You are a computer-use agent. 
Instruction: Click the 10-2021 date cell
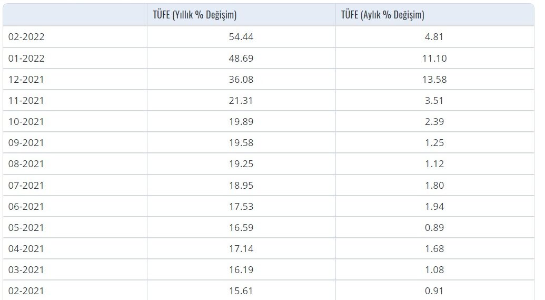26,121
